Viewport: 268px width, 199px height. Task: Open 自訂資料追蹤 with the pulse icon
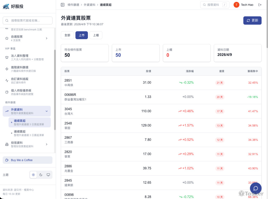[27, 80]
